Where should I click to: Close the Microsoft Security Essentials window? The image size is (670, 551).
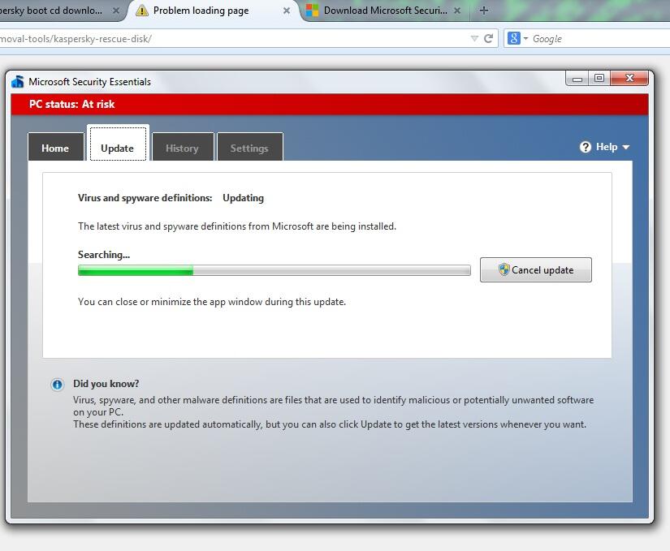(x=629, y=79)
